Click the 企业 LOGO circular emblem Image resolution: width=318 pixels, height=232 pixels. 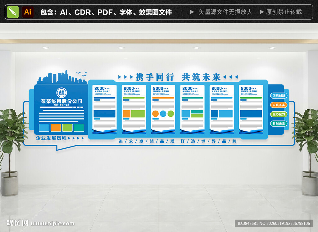point(61,93)
